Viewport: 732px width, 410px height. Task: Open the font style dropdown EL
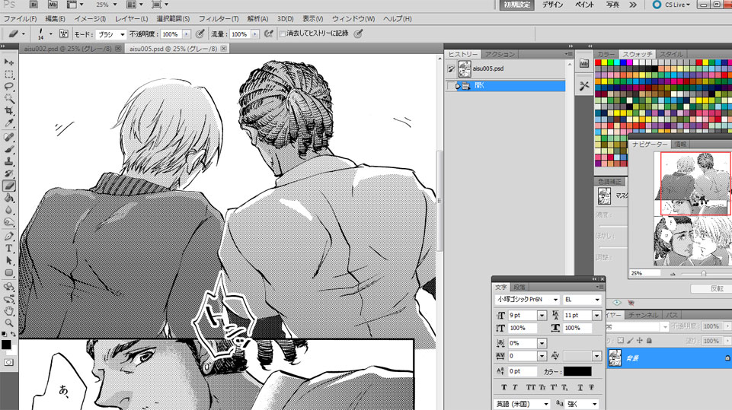tap(582, 300)
